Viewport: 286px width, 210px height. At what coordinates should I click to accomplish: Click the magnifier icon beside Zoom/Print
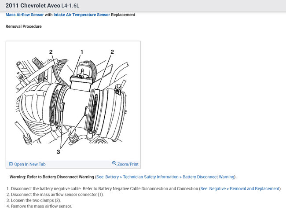tap(114, 163)
